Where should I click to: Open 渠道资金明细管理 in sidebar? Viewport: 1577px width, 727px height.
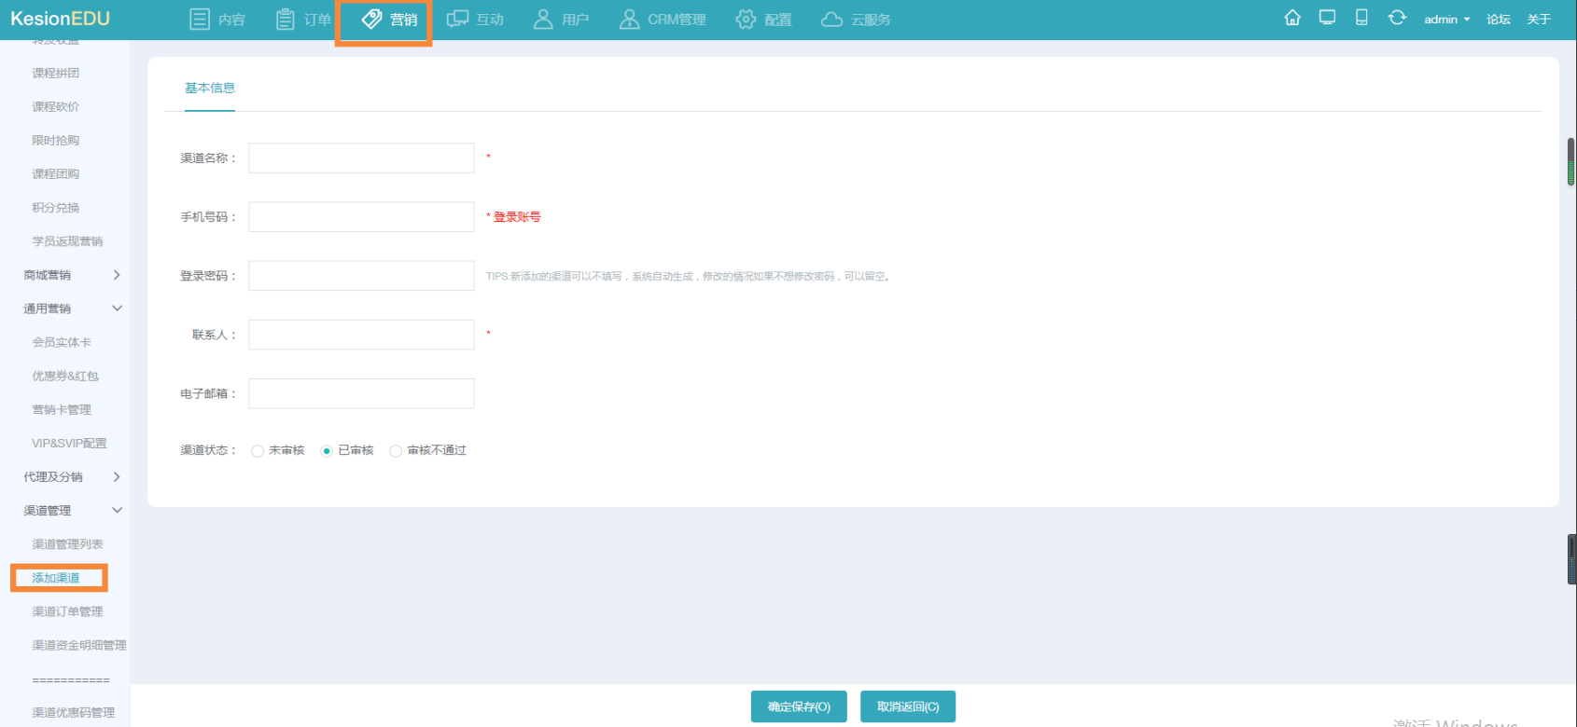click(x=79, y=645)
